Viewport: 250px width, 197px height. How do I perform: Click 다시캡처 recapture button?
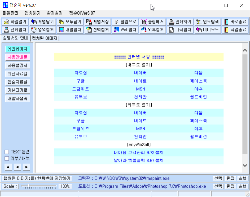click(180, 30)
